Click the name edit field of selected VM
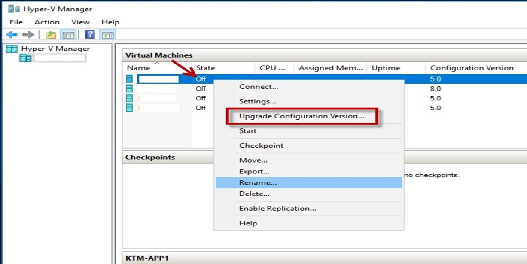The image size is (527, 264). click(x=158, y=79)
